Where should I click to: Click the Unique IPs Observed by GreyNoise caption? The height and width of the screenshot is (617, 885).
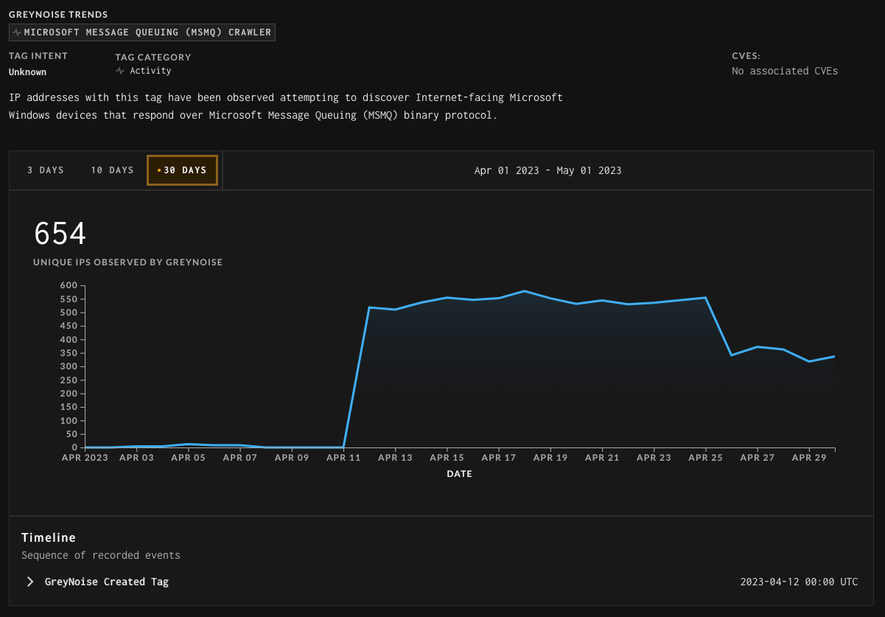click(x=127, y=262)
